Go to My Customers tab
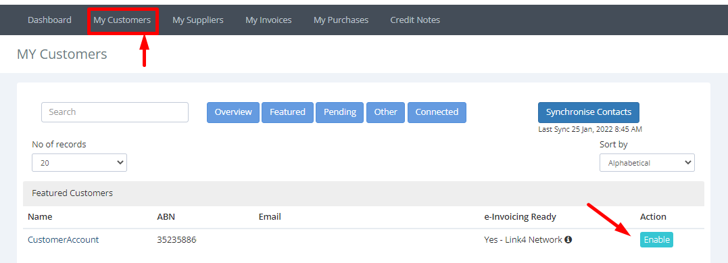This screenshot has height=263, width=728. coord(122,20)
